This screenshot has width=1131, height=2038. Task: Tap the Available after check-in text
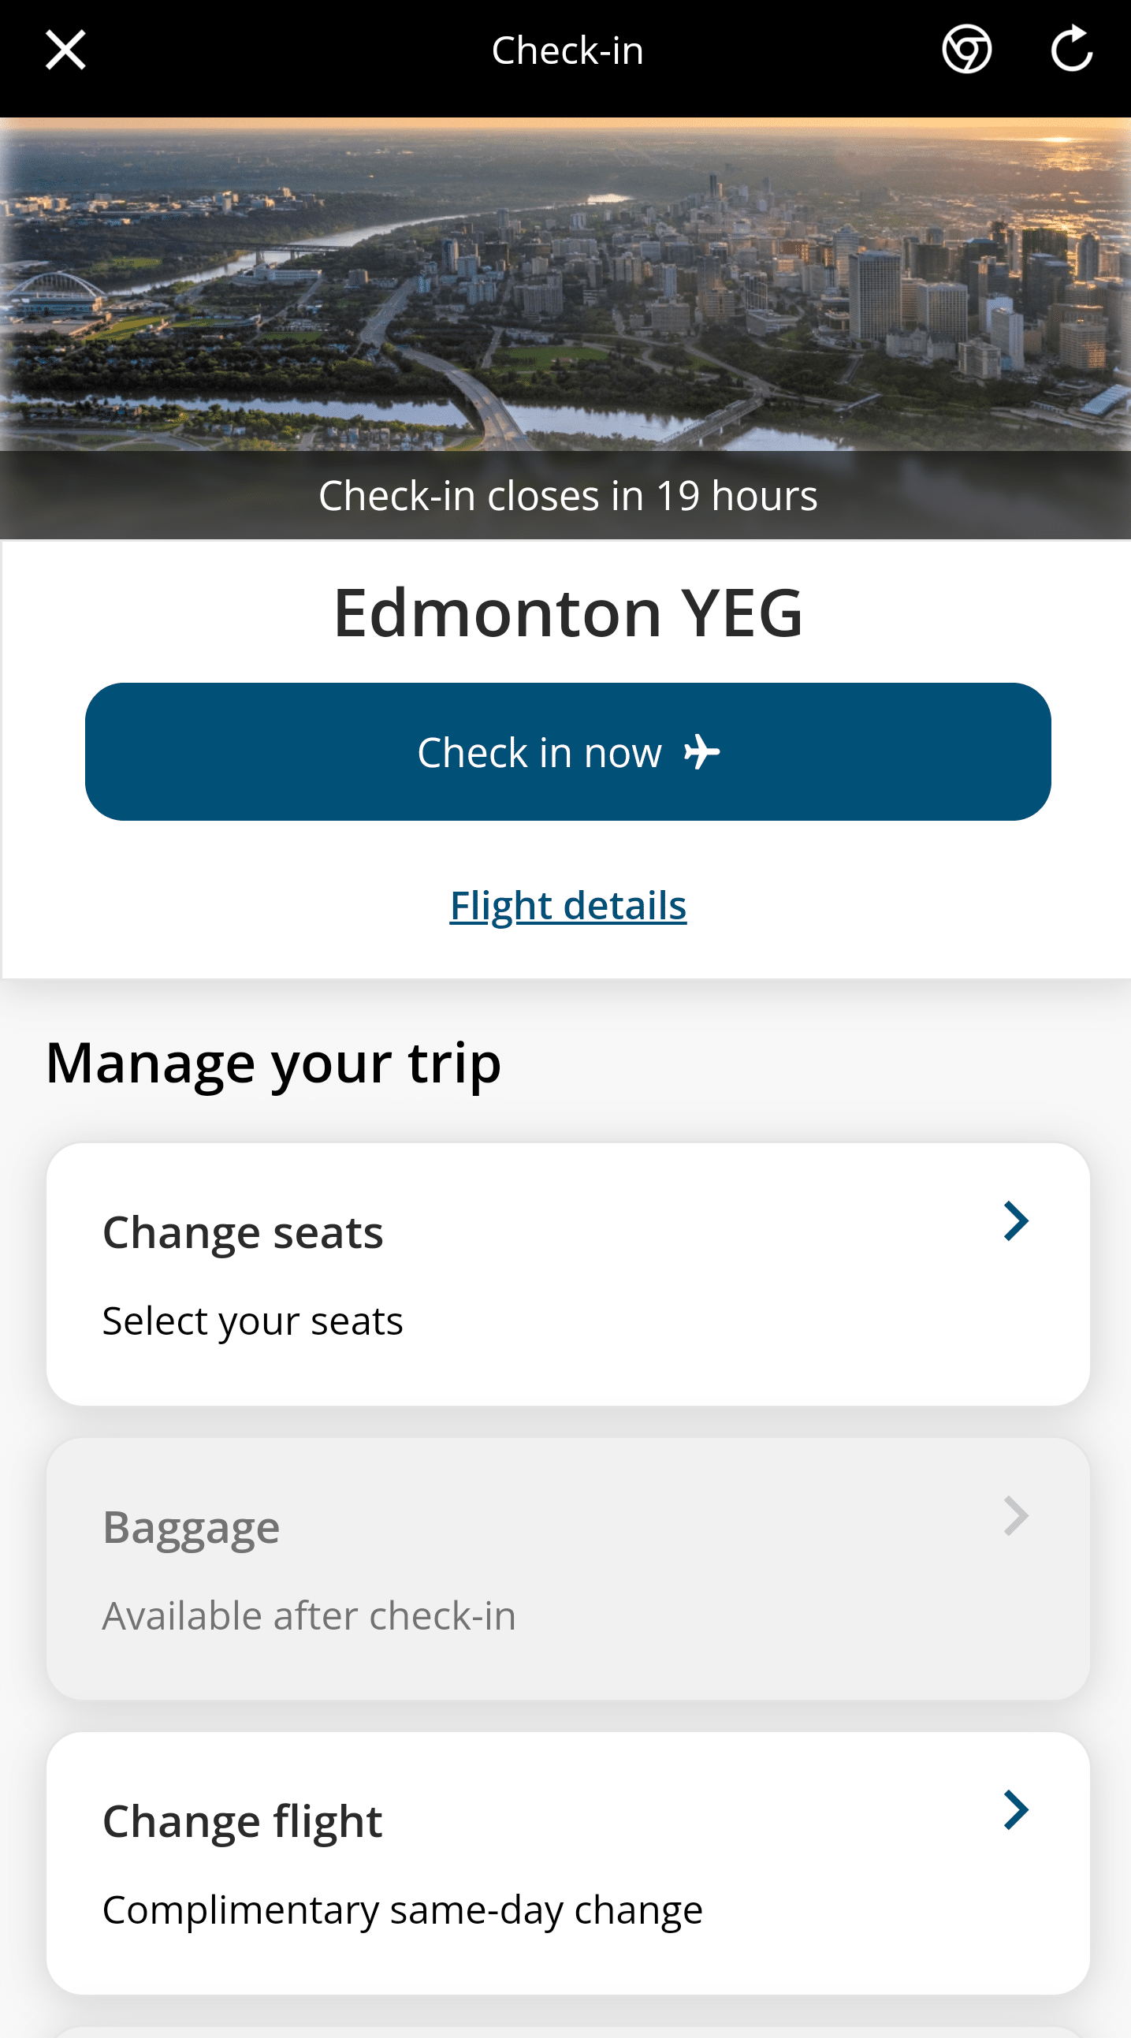(309, 1615)
